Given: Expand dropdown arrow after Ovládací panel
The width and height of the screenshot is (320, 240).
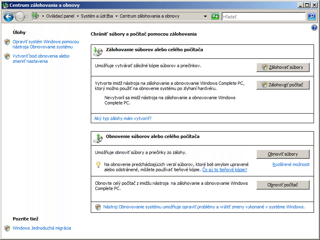Looking at the screenshot, I should coord(78,16).
